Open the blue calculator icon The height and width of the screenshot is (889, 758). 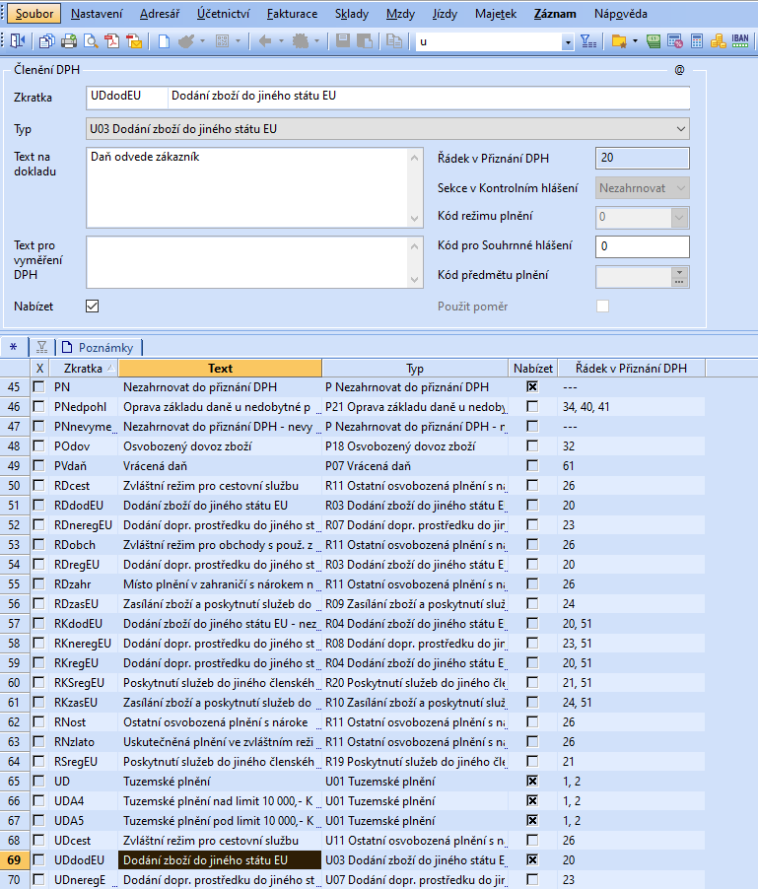click(697, 40)
